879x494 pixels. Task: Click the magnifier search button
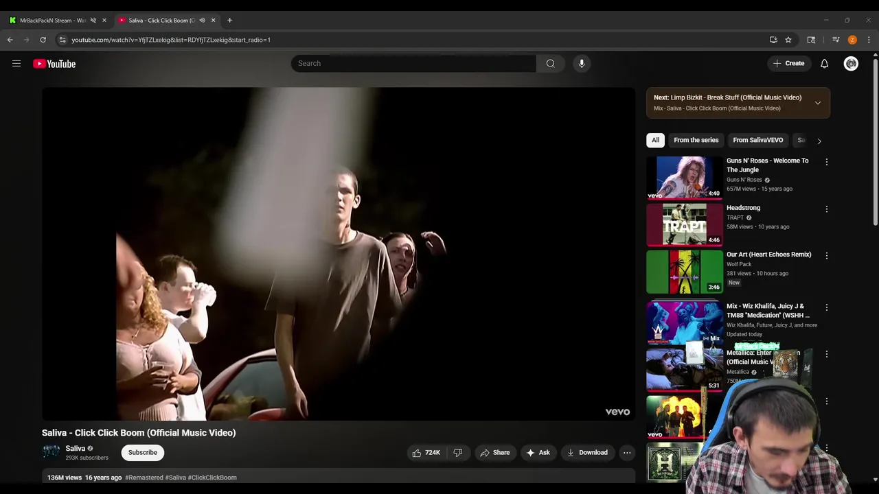point(550,63)
